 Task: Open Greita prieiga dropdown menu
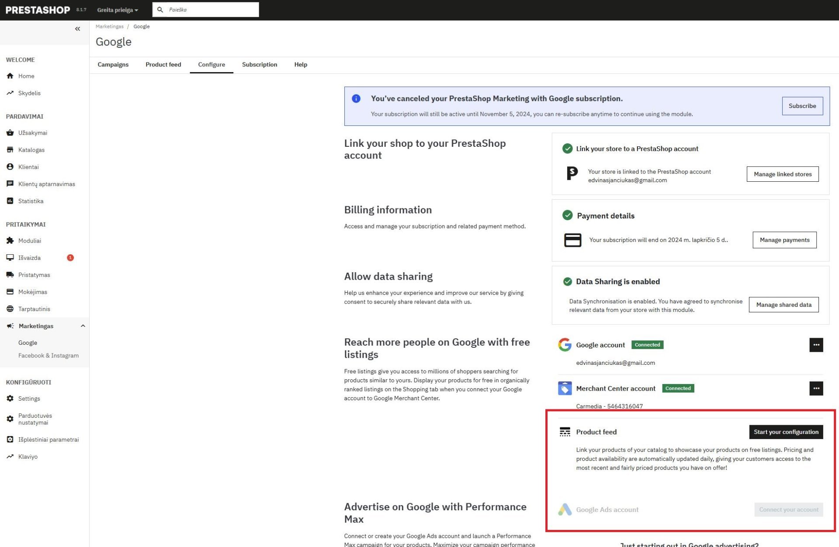coord(118,10)
